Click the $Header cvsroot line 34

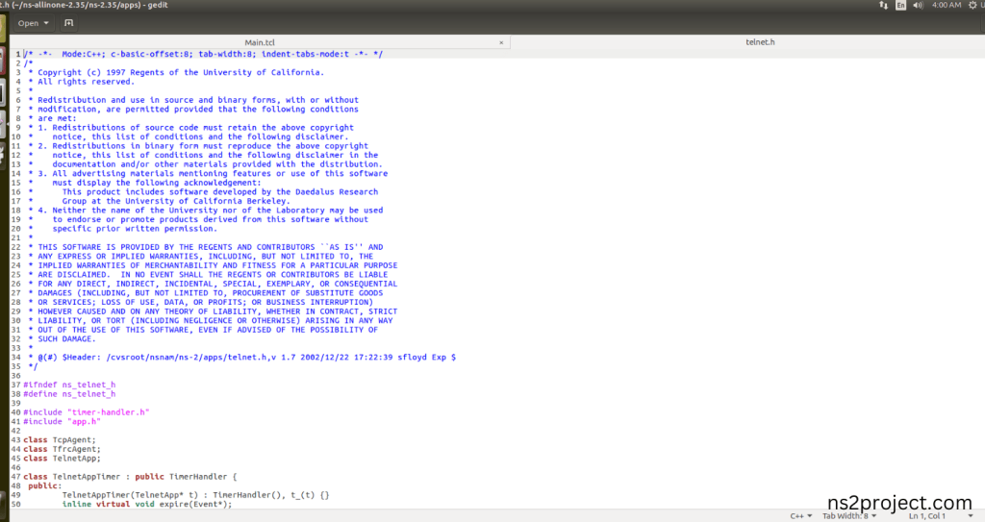(x=242, y=357)
